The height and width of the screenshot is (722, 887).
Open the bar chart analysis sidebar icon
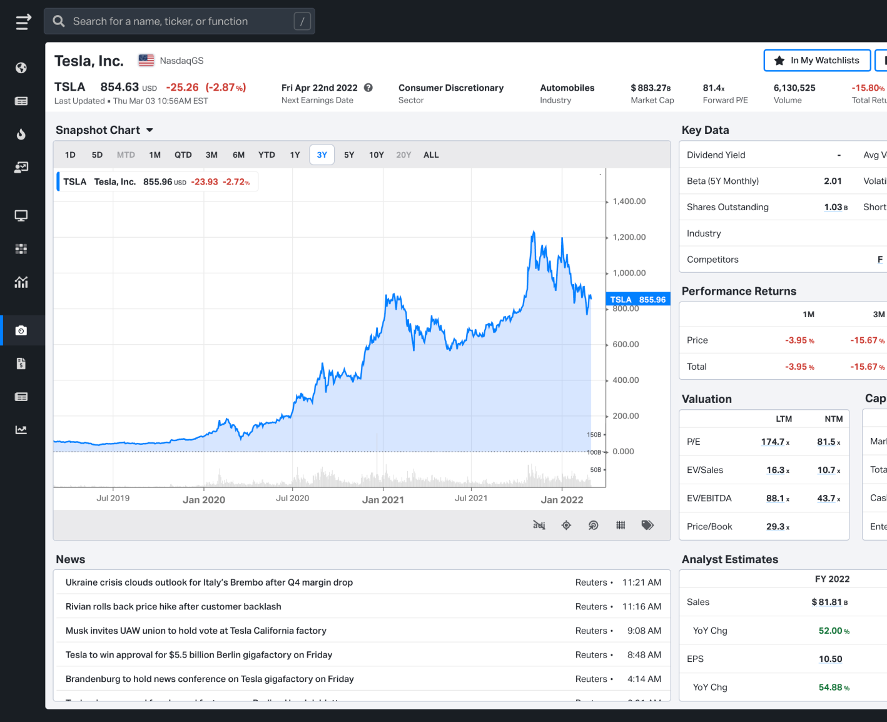click(x=21, y=282)
